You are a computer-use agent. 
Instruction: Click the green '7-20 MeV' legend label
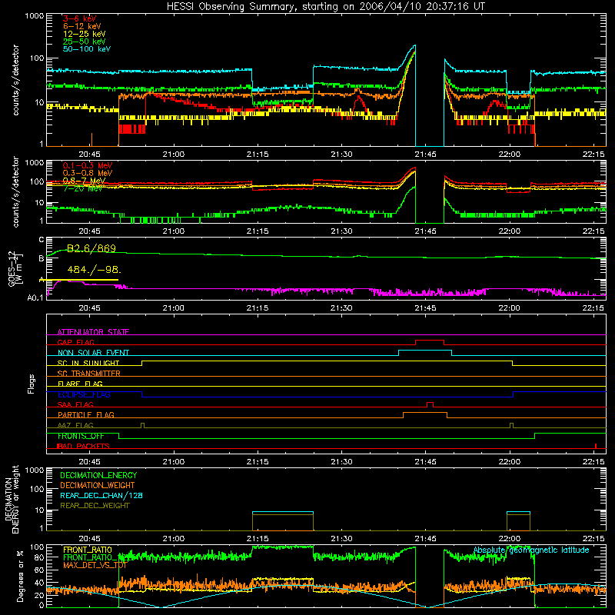82,188
